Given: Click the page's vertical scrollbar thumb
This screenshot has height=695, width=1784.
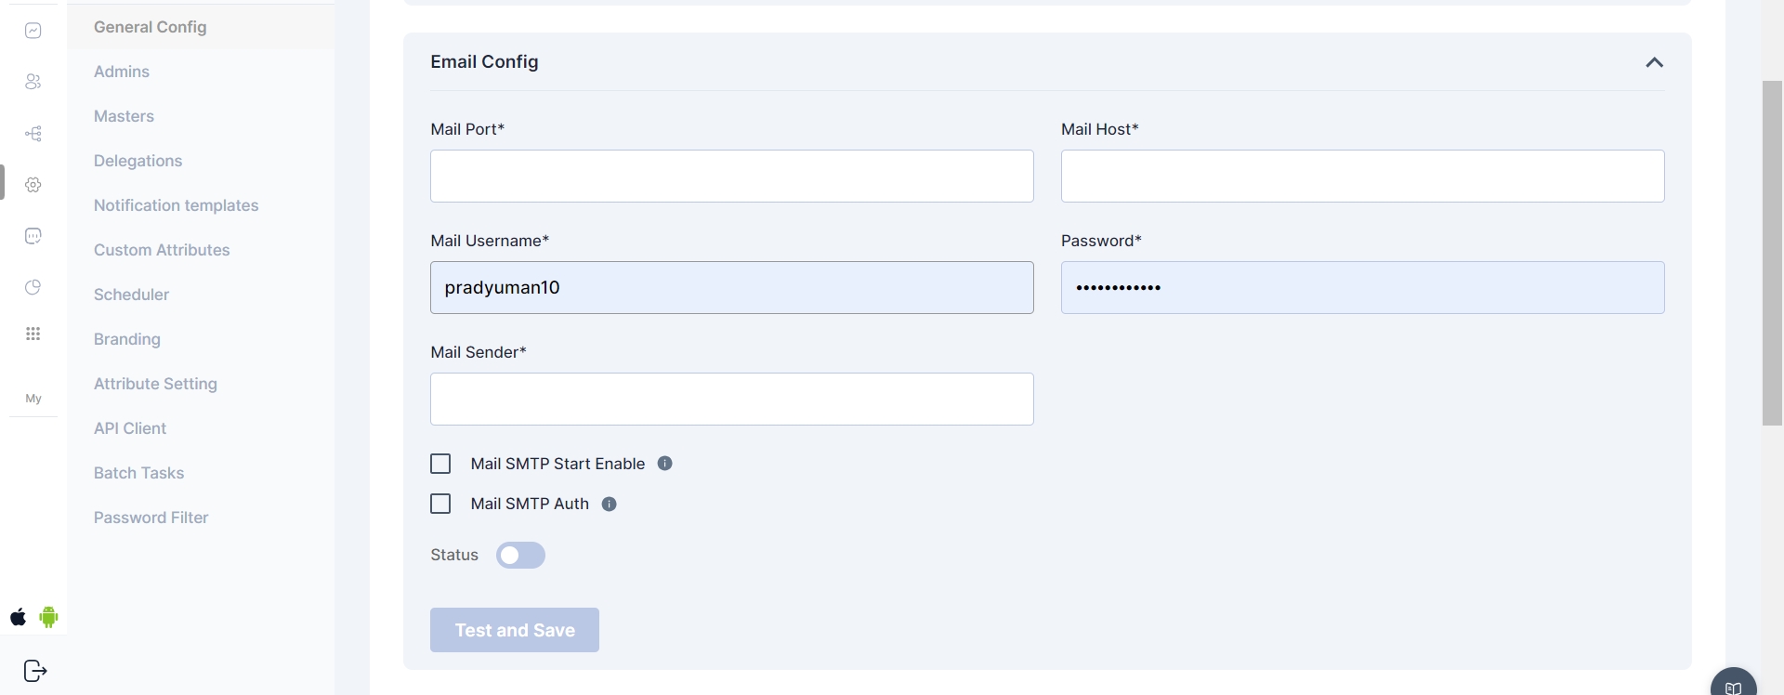Looking at the screenshot, I should click(x=1772, y=253).
